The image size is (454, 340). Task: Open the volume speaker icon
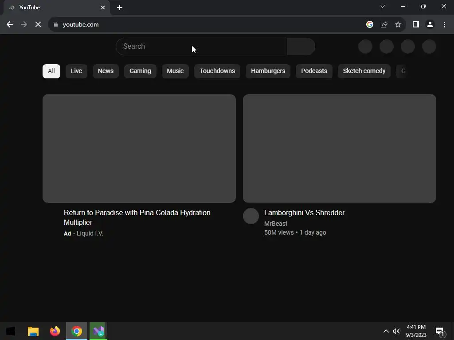pos(396,331)
